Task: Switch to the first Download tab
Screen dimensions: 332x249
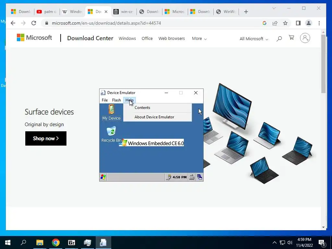Action: click(x=21, y=12)
